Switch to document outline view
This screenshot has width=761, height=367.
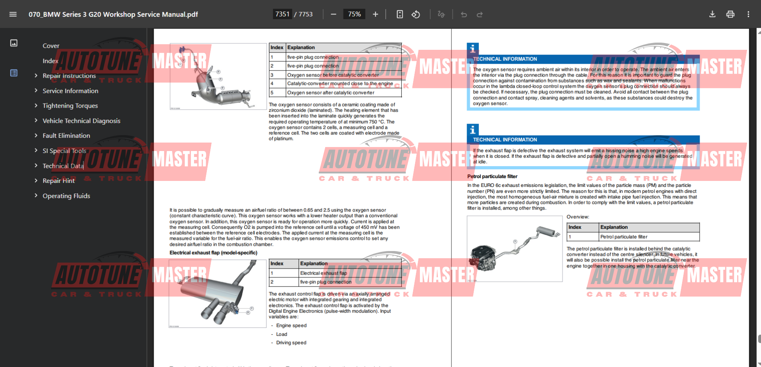14,73
